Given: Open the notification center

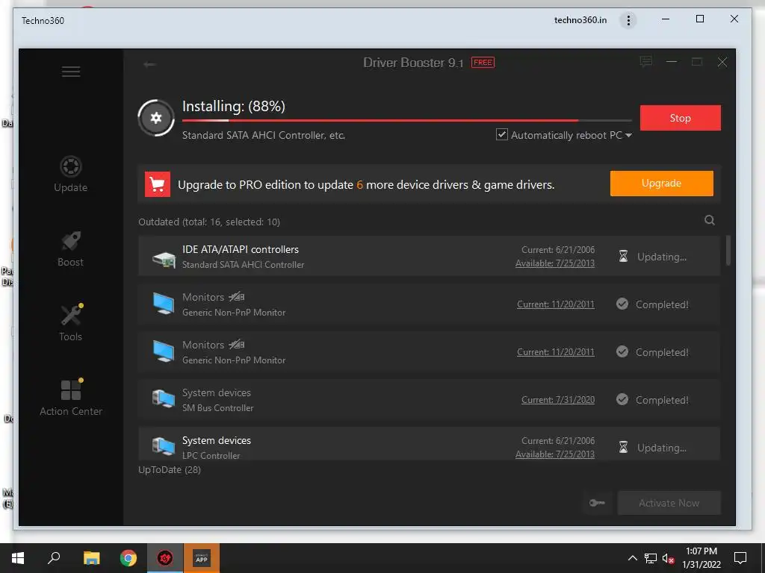Looking at the screenshot, I should point(740,558).
